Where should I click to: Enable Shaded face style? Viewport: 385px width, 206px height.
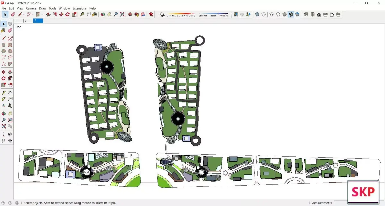coord(285,14)
